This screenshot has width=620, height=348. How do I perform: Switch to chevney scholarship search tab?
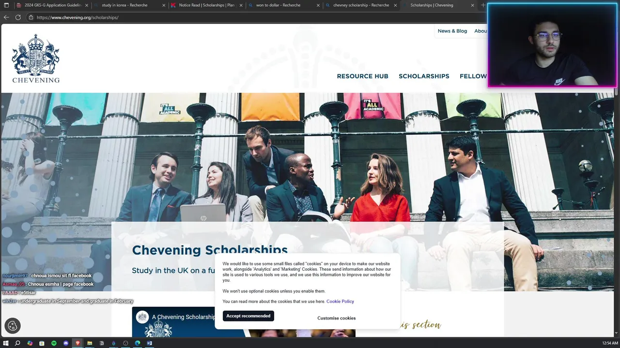pos(361,5)
